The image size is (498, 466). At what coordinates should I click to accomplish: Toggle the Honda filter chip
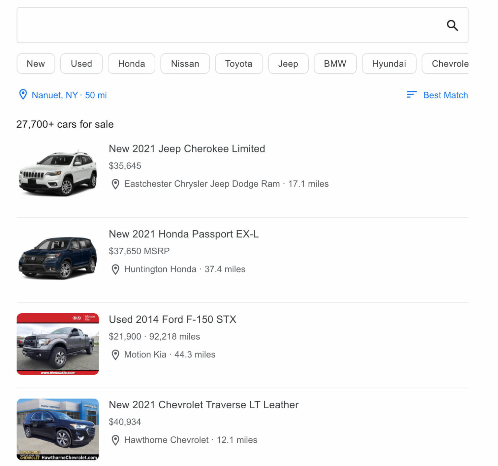click(131, 64)
